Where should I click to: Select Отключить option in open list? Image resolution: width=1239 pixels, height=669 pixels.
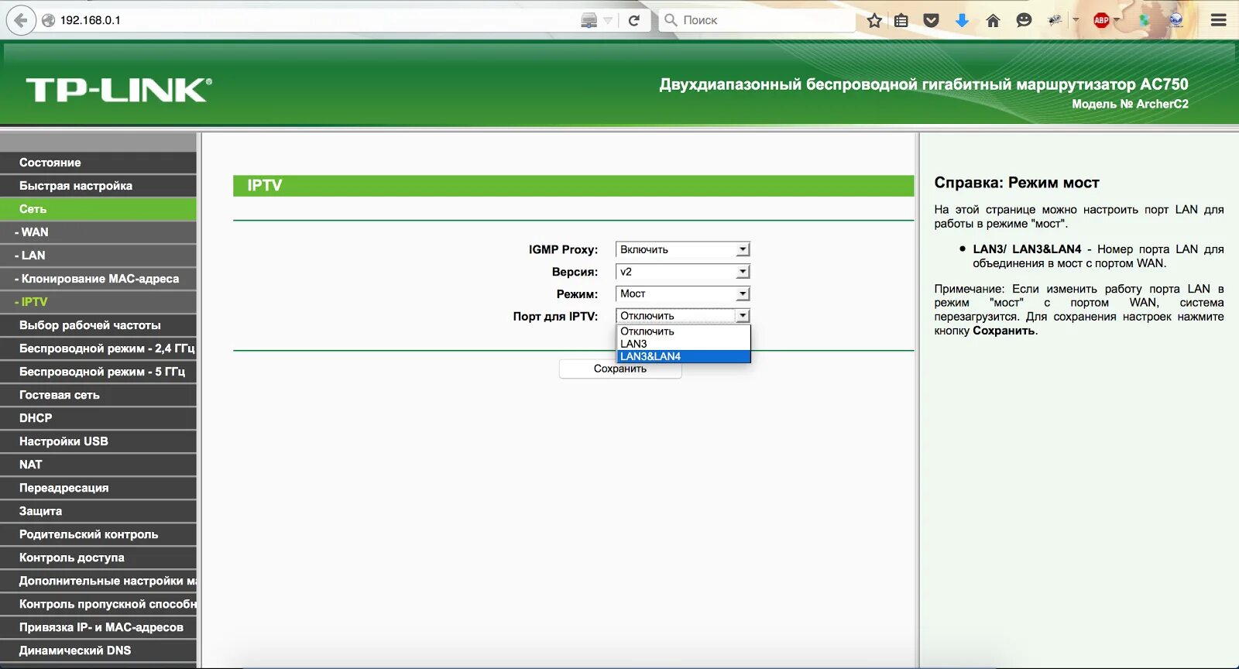683,331
